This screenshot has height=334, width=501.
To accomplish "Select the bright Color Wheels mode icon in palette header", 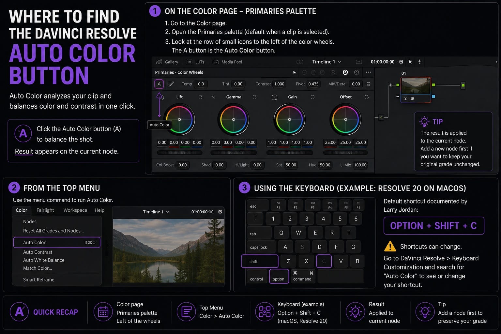I will click(x=345, y=72).
